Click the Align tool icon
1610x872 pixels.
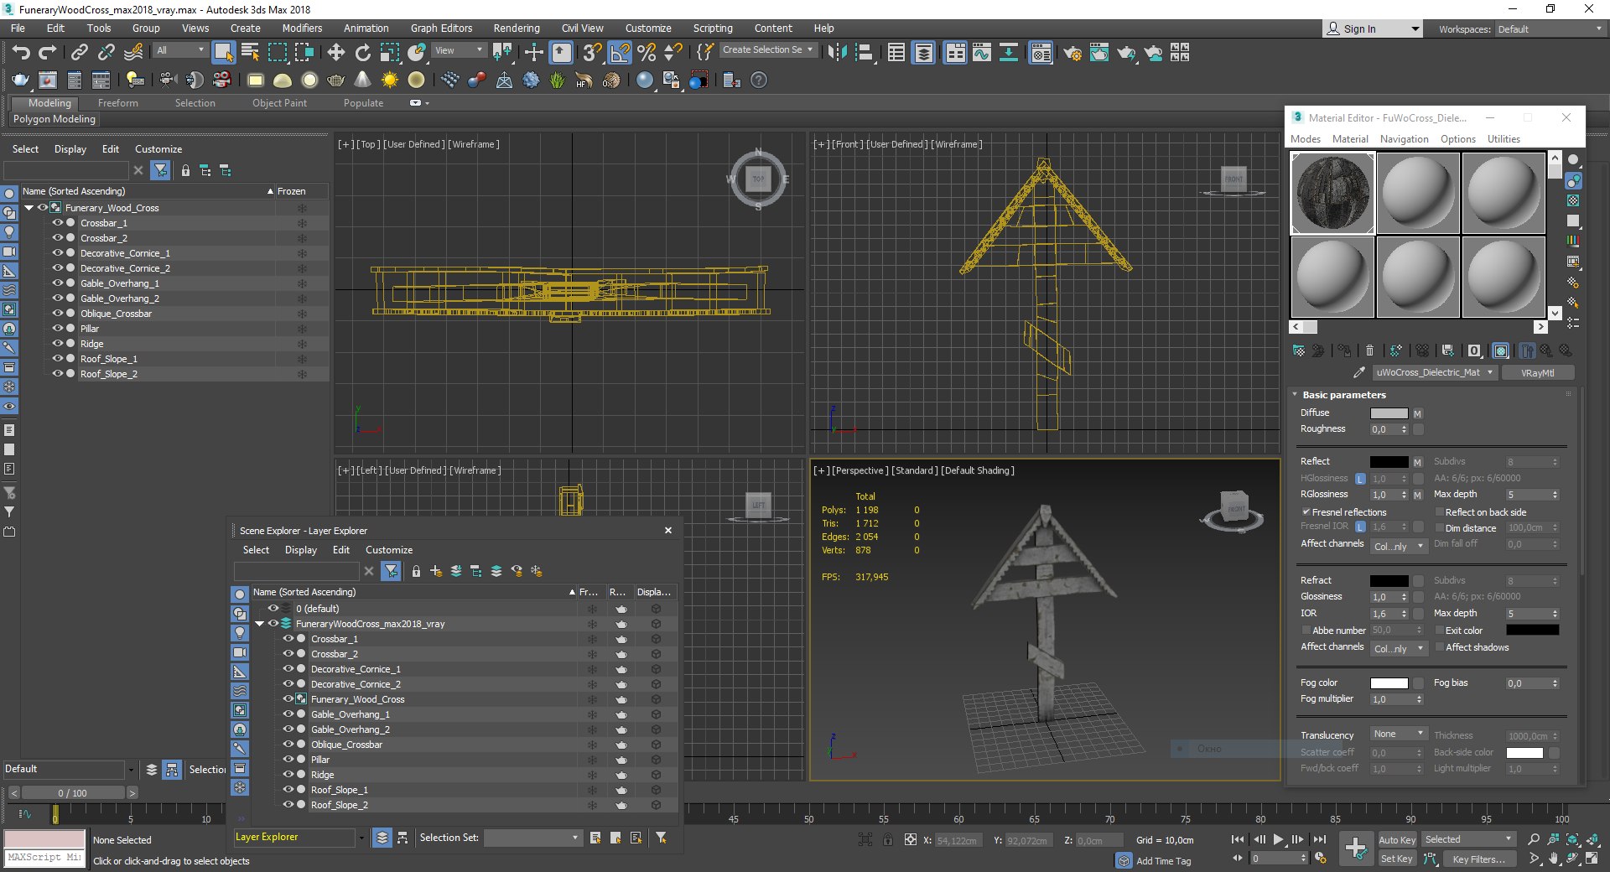pos(863,53)
